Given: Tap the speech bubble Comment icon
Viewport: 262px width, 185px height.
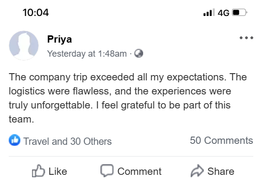Looking at the screenshot, I should click(107, 170).
